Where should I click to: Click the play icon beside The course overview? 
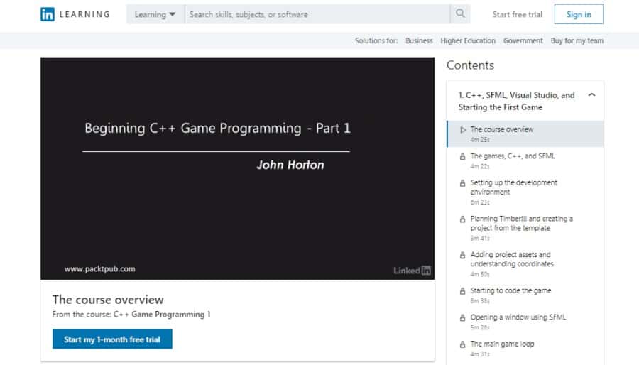tap(462, 129)
